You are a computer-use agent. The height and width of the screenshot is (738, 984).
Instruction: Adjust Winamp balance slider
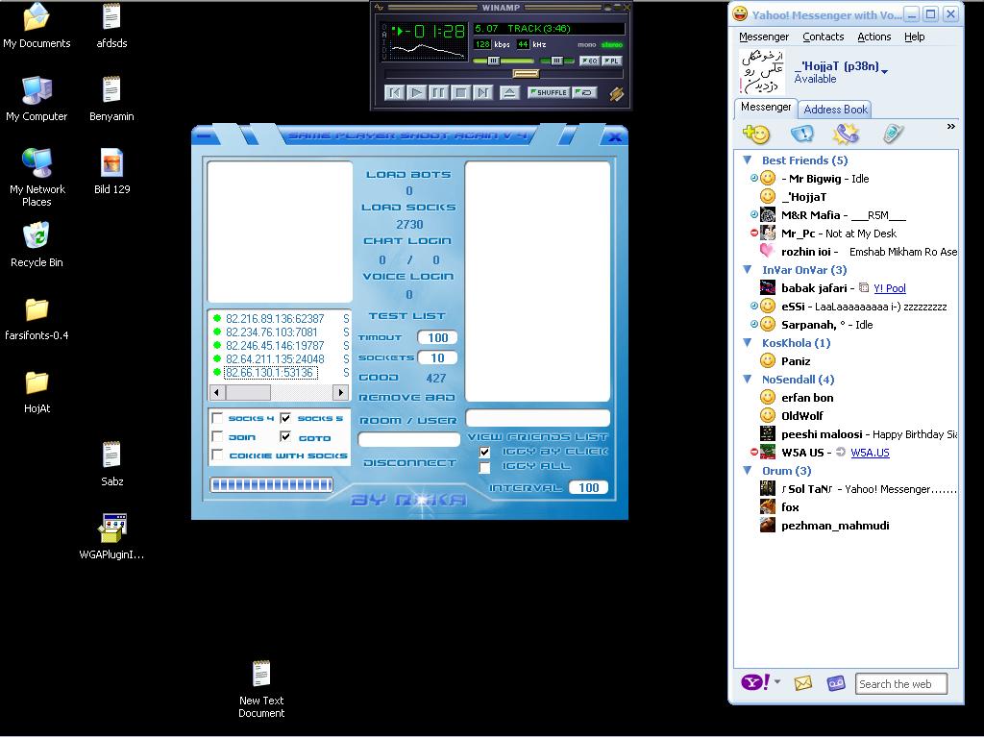(557, 61)
